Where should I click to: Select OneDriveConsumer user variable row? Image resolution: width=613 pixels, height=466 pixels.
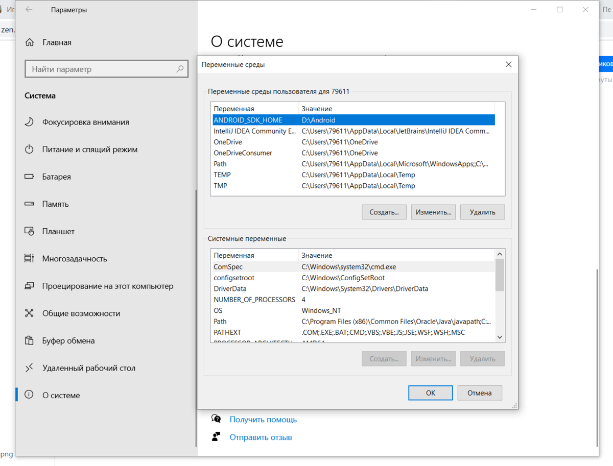click(353, 153)
